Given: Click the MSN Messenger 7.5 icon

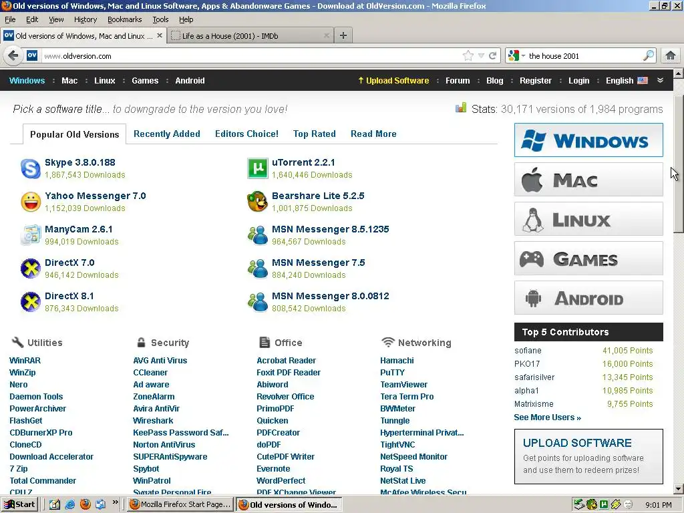Looking at the screenshot, I should [258, 269].
